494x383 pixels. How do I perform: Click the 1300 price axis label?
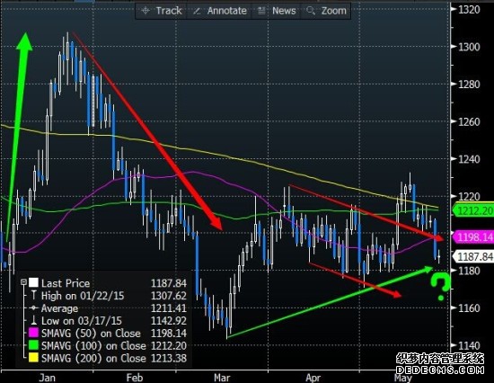[469, 47]
